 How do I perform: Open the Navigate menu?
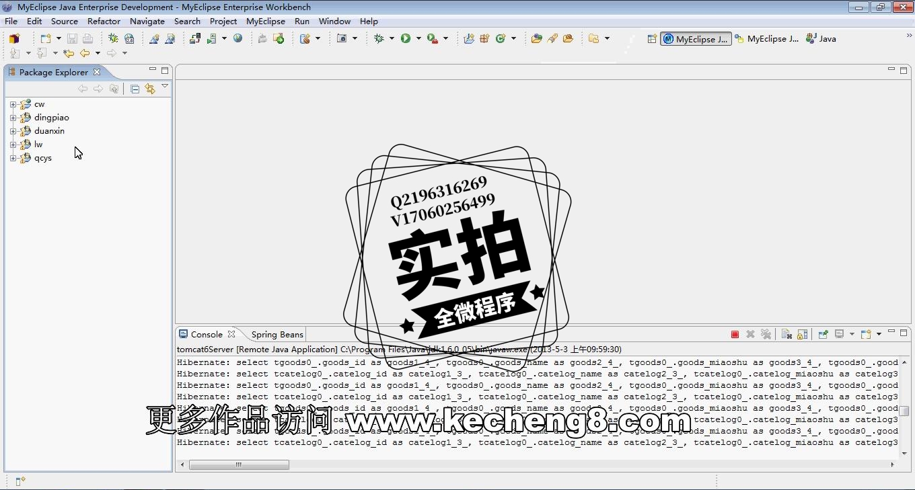(147, 21)
